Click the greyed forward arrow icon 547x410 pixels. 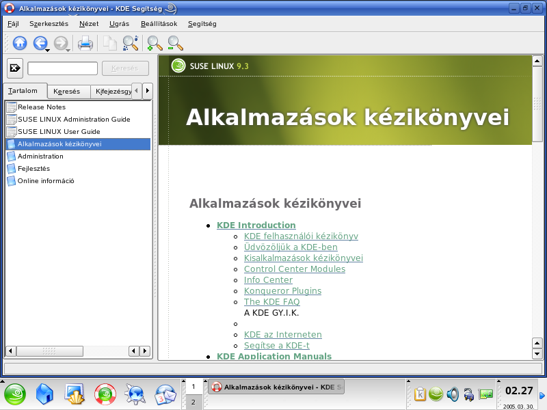(x=60, y=43)
